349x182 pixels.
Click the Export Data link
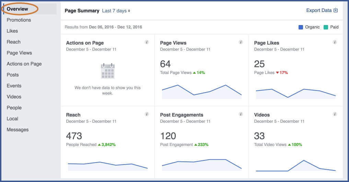click(x=319, y=10)
